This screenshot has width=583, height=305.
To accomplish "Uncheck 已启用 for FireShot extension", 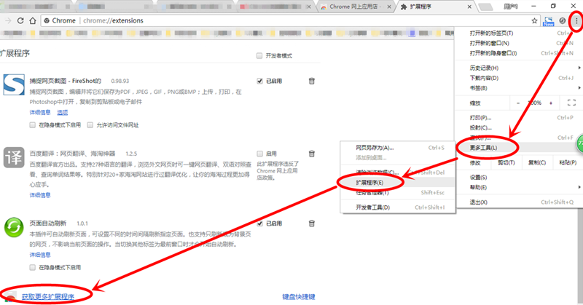I will click(259, 81).
